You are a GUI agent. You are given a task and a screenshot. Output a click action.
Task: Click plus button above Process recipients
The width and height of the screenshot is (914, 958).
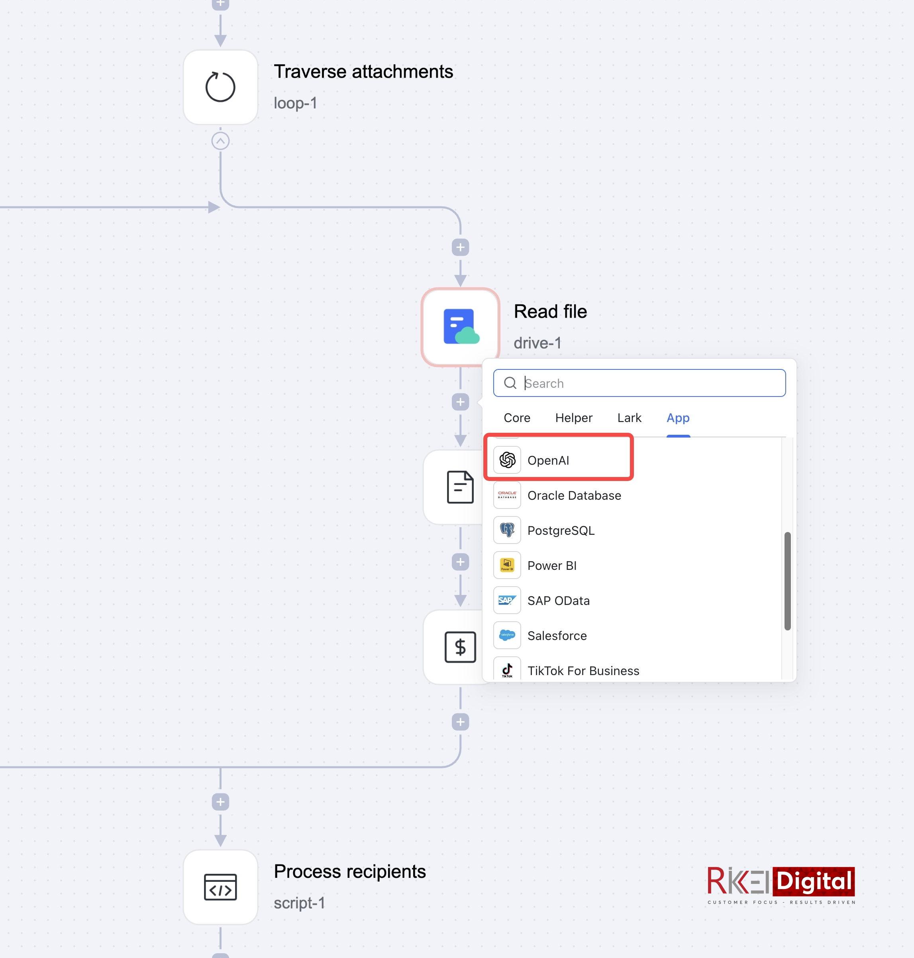point(220,801)
